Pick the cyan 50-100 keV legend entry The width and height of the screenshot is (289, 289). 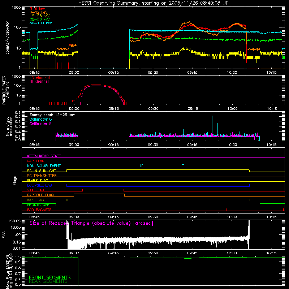[41, 23]
